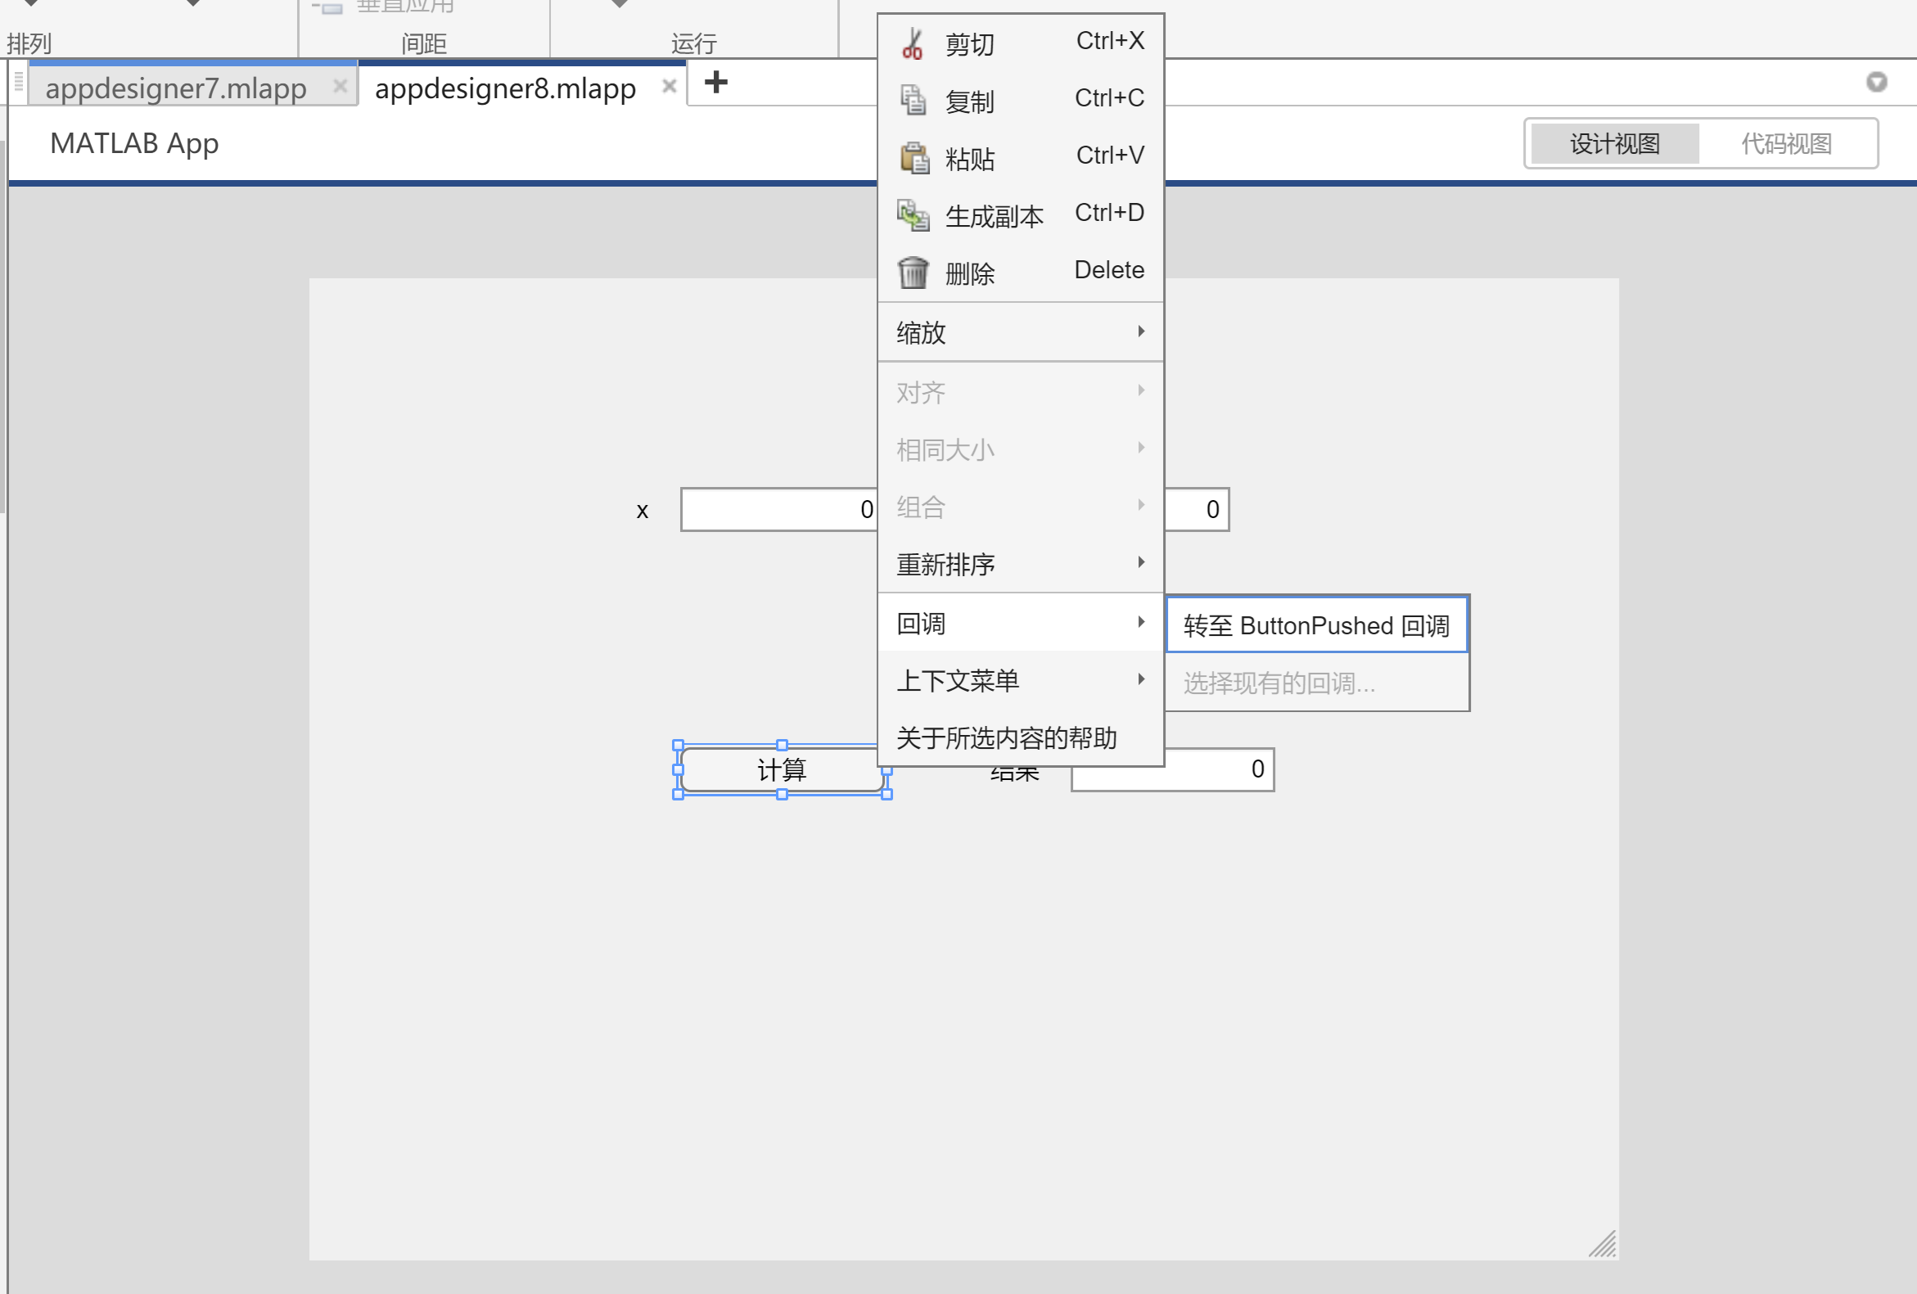Switch to appdesigner7.mlapp tab
Image resolution: width=1917 pixels, height=1294 pixels.
(x=177, y=88)
